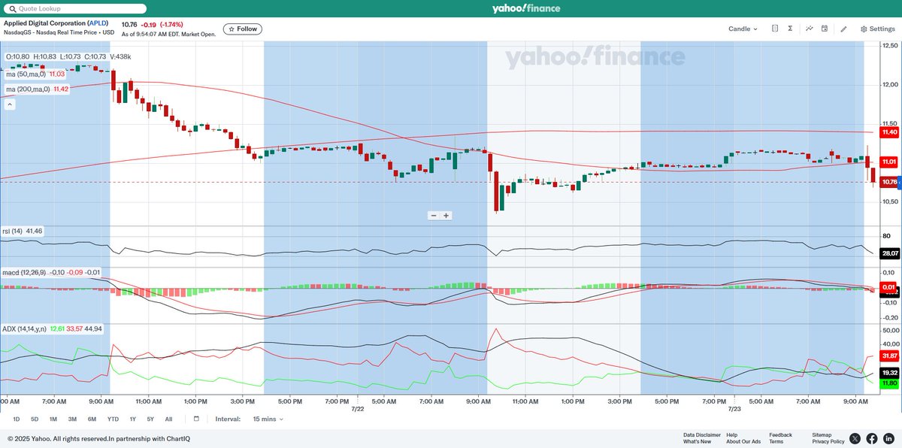
Task: Open Yahoo Finance X (Twitter) icon
Action: coord(855,438)
